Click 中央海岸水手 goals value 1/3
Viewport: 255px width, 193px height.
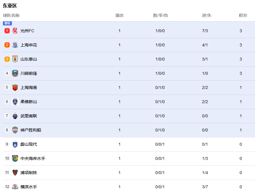[x=205, y=158]
